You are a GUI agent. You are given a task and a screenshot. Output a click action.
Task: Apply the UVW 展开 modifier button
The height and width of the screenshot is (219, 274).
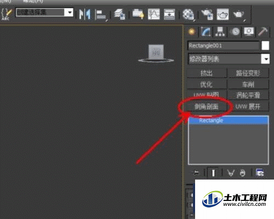248,106
